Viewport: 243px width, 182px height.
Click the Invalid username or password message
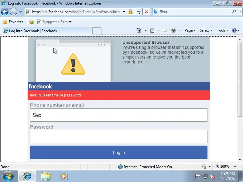coord(55,95)
